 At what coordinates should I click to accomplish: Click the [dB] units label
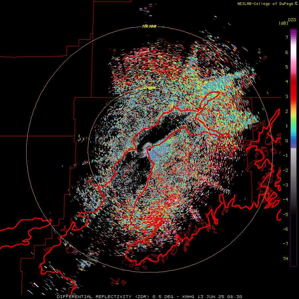283,23
